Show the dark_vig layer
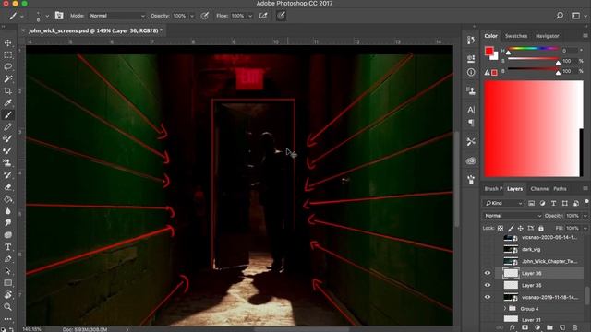Screen dimensions: 591x332 pyautogui.click(x=488, y=249)
